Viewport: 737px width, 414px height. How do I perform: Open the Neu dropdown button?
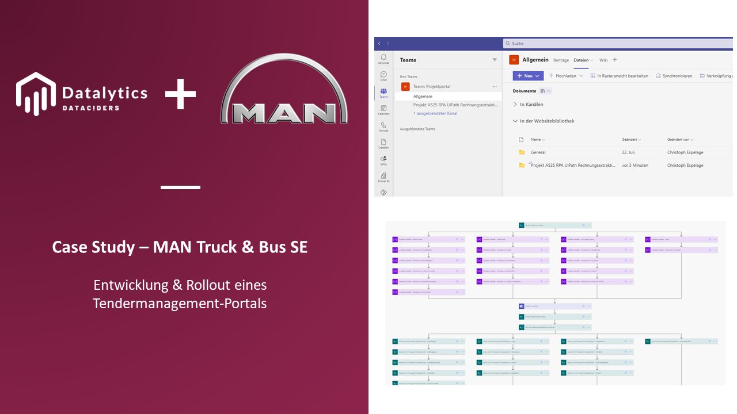pyautogui.click(x=528, y=76)
